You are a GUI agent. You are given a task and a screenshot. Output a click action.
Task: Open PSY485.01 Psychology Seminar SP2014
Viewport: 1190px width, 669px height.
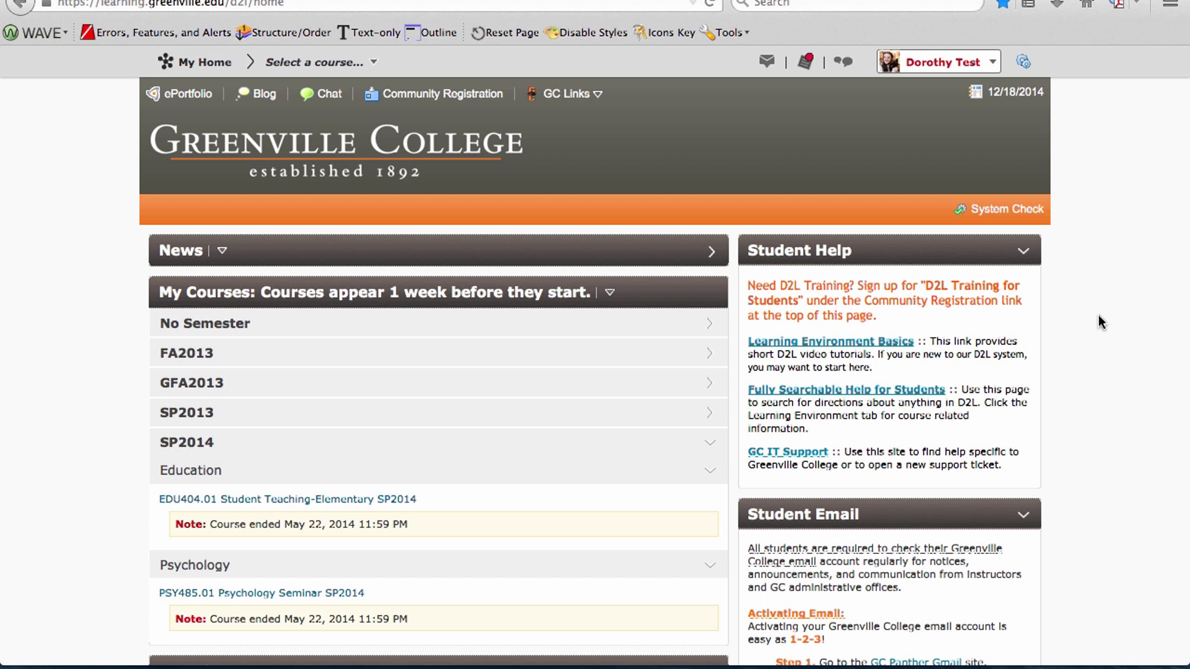coord(261,593)
